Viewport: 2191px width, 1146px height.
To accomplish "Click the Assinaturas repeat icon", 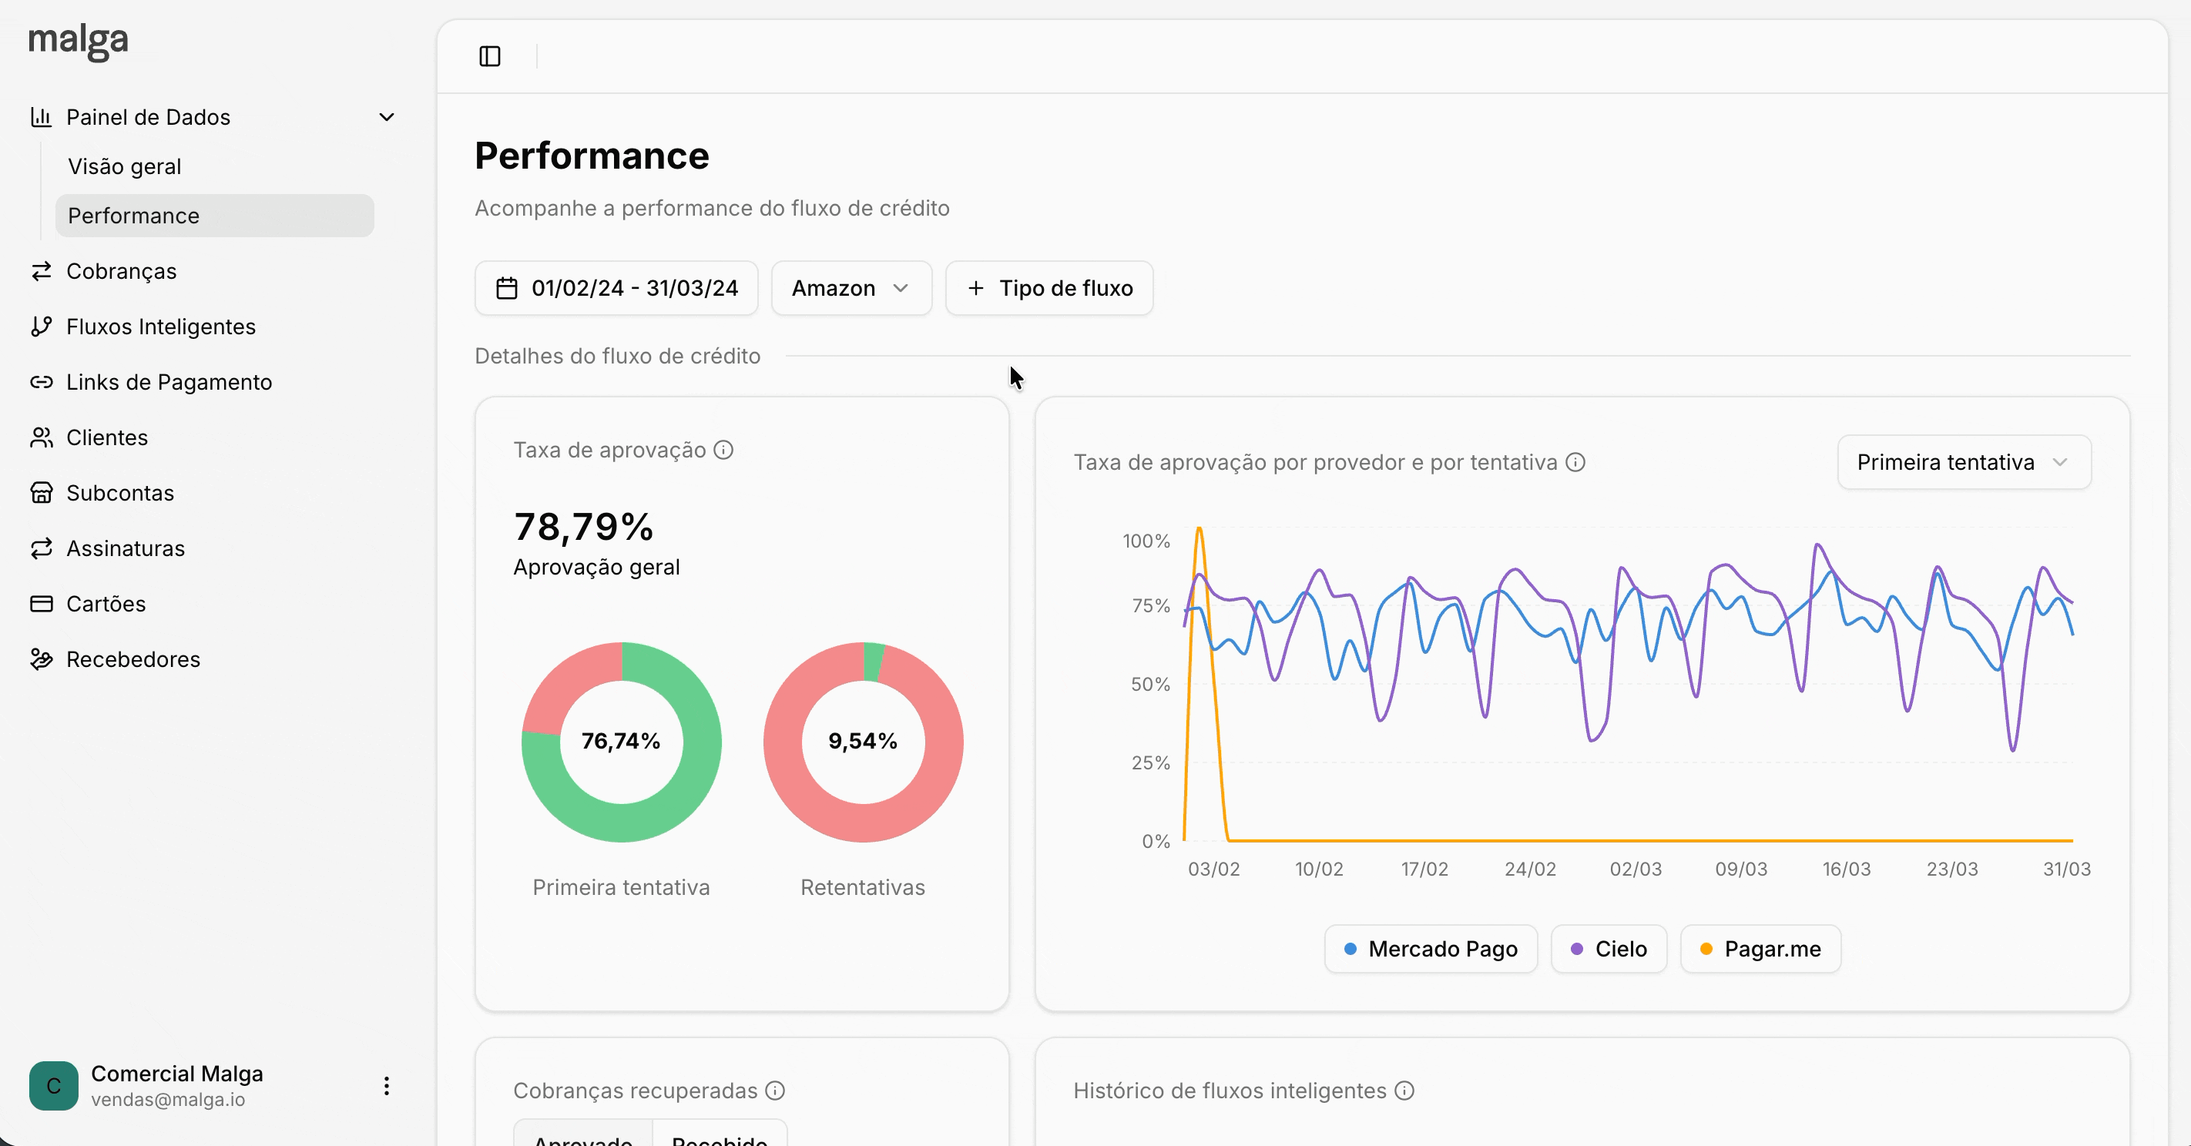I will (41, 548).
